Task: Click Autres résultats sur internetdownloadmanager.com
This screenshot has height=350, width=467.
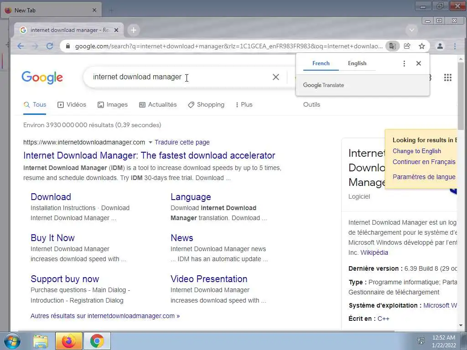Action: coord(105,316)
